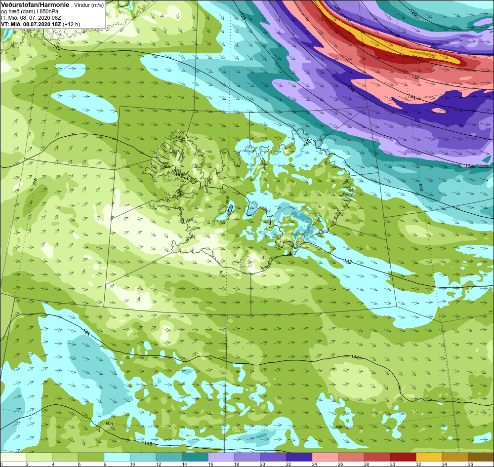Click the 'og hæð (dam) í 850hPa.' line
This screenshot has width=494, height=467.
[31, 11]
